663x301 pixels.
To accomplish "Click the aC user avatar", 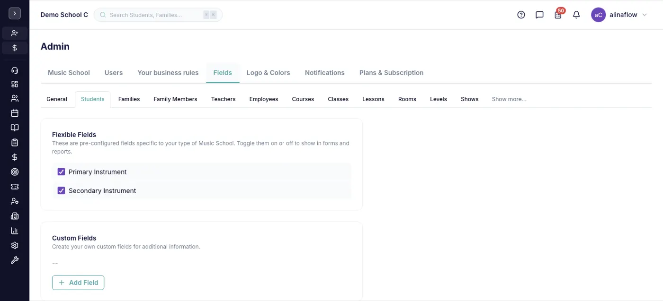I will tap(599, 15).
